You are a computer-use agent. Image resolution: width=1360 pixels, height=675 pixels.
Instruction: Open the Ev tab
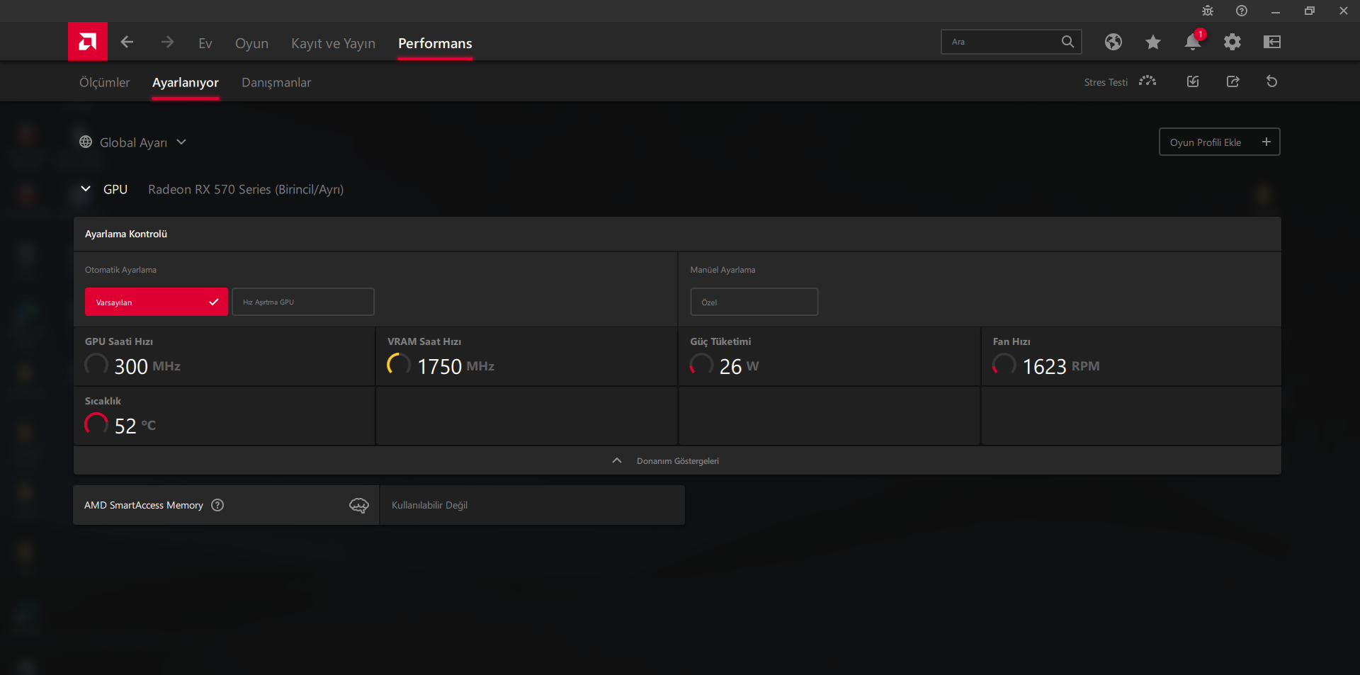click(205, 43)
